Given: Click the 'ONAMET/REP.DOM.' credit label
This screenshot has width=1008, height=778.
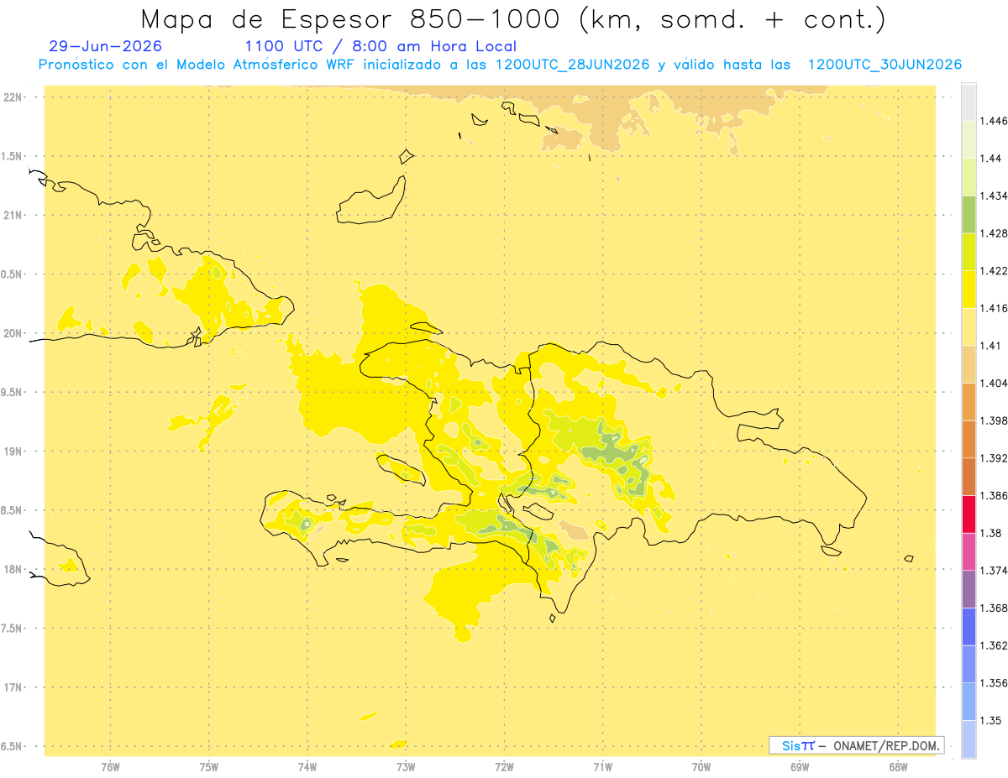Looking at the screenshot, I should pos(887,745).
